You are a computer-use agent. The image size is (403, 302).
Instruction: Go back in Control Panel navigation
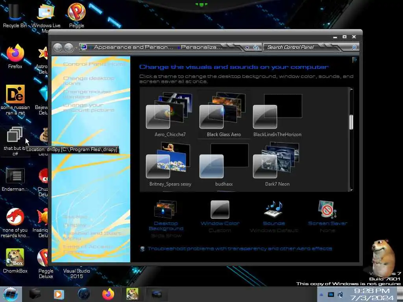point(57,48)
